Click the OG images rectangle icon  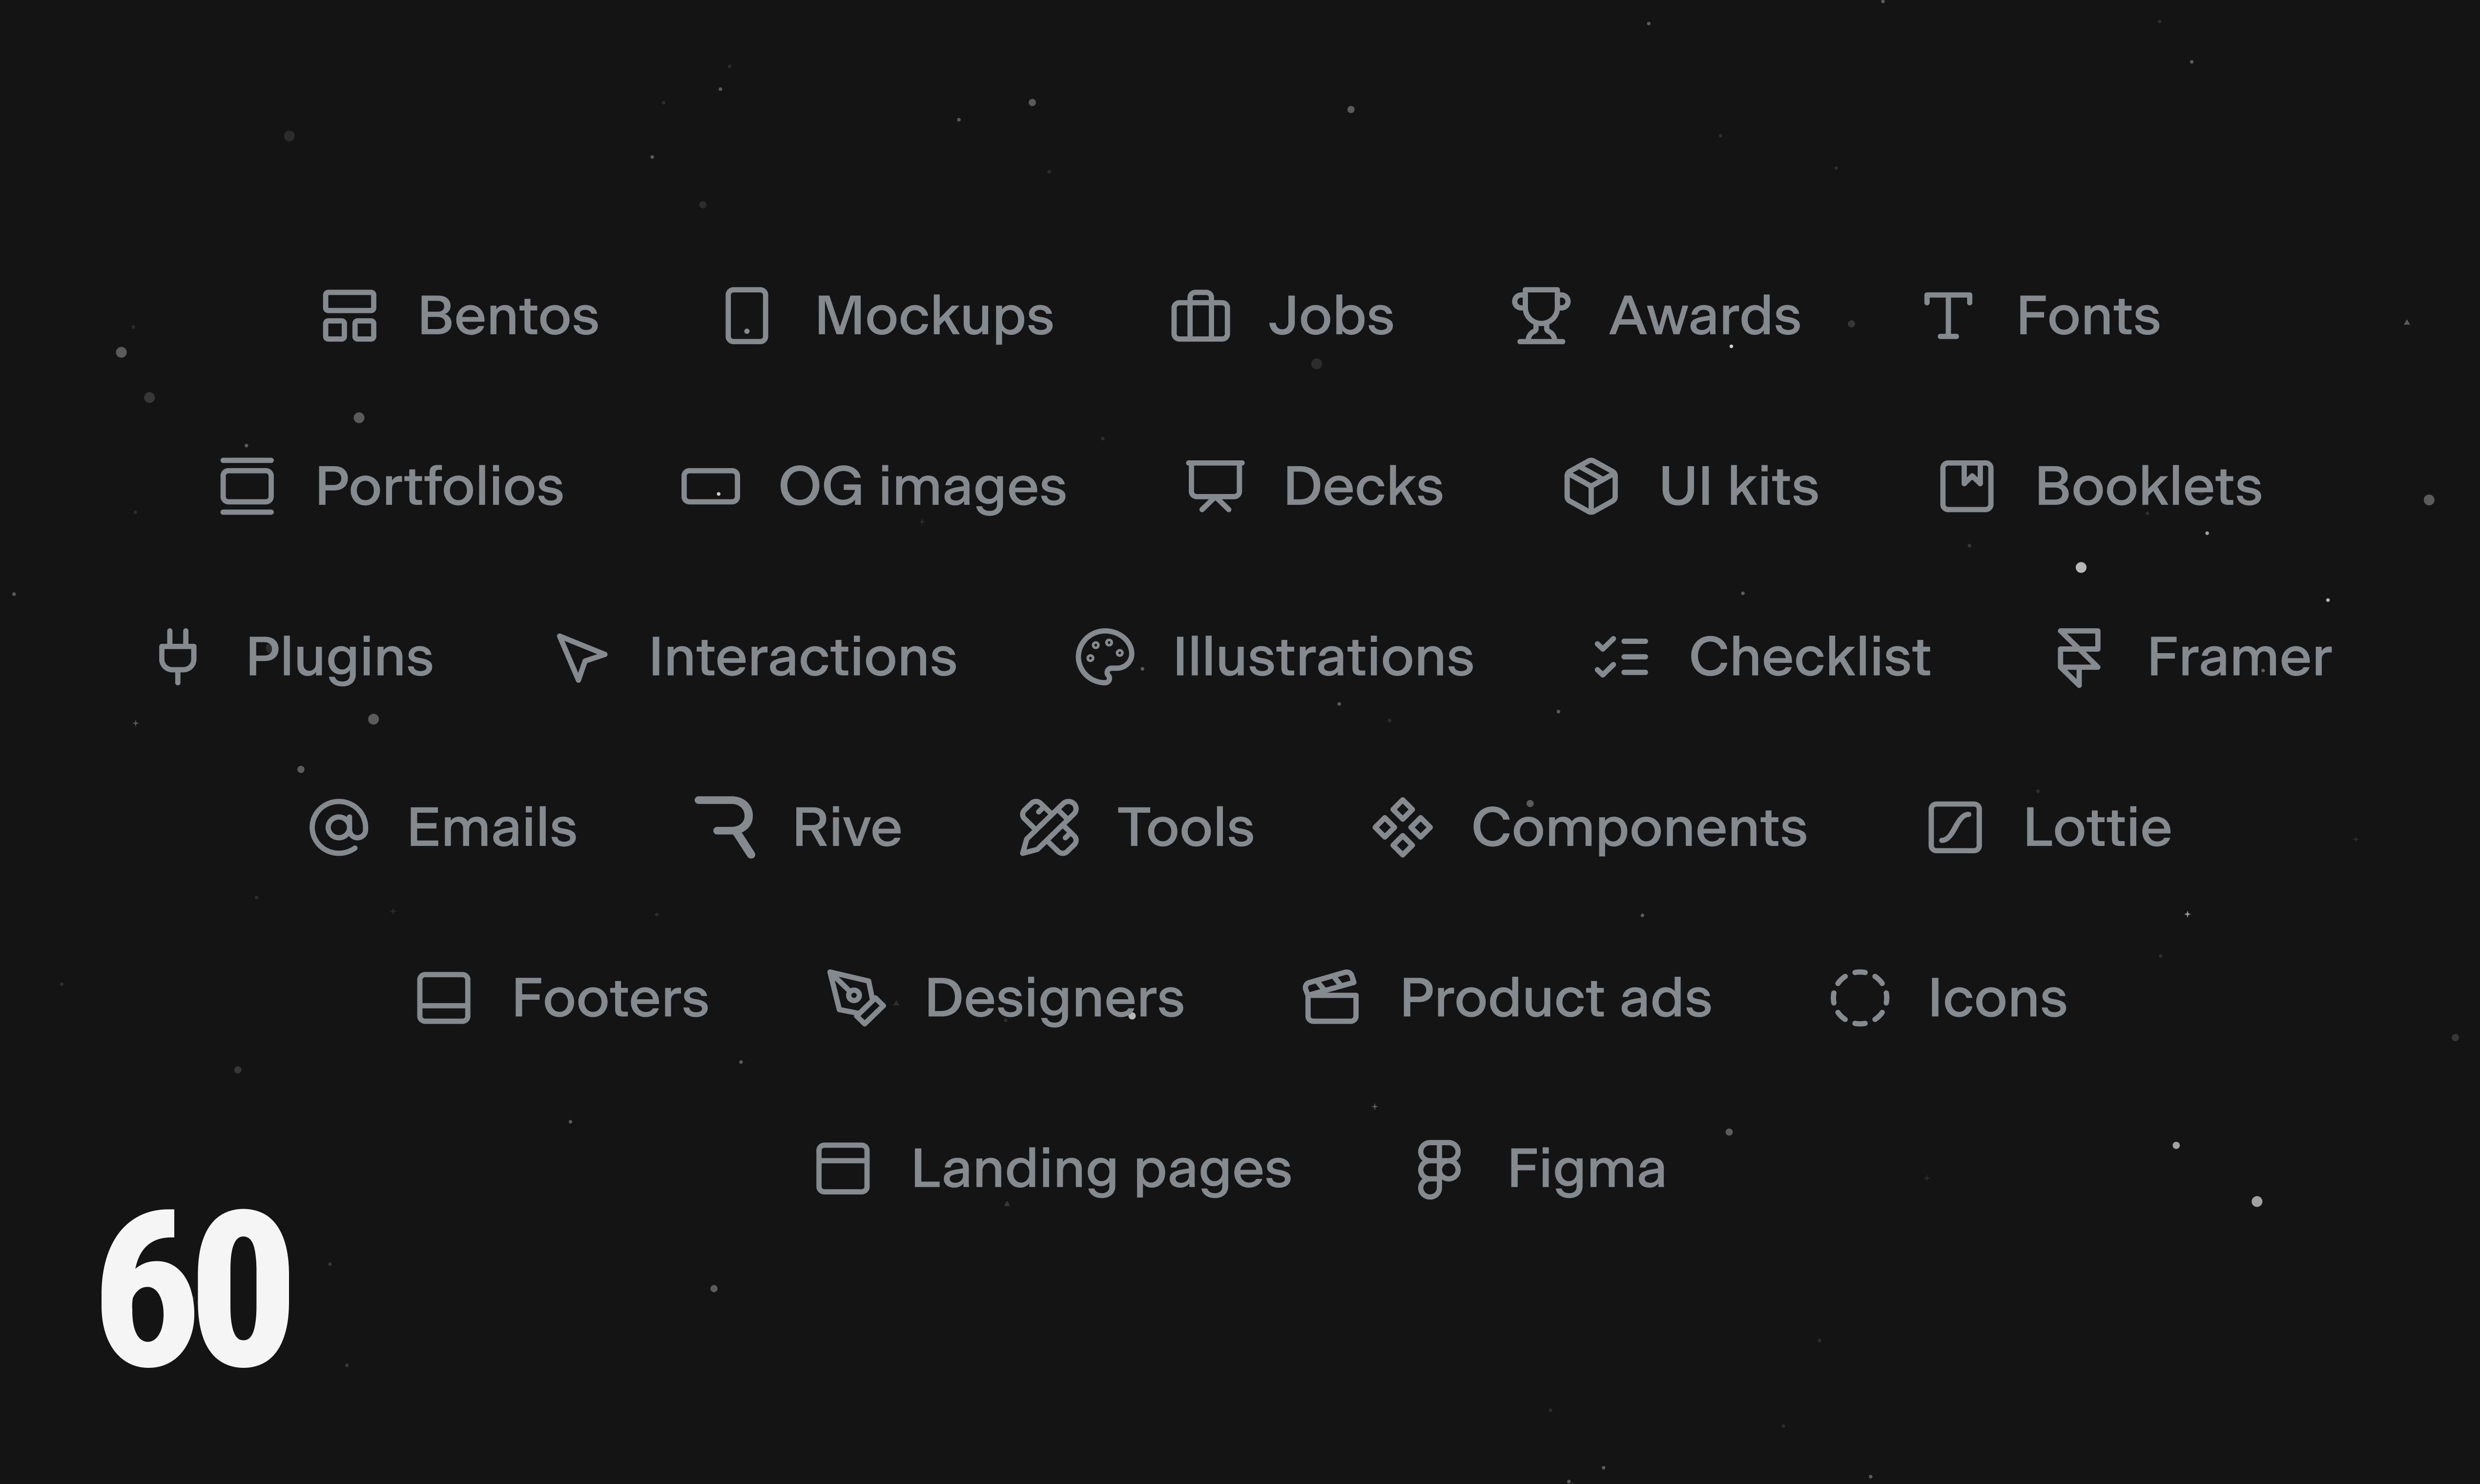(x=710, y=487)
